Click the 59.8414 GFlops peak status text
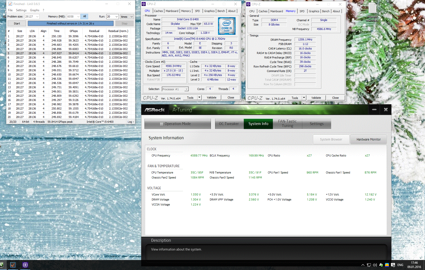Screen dimensions: 425x270 click(60, 122)
